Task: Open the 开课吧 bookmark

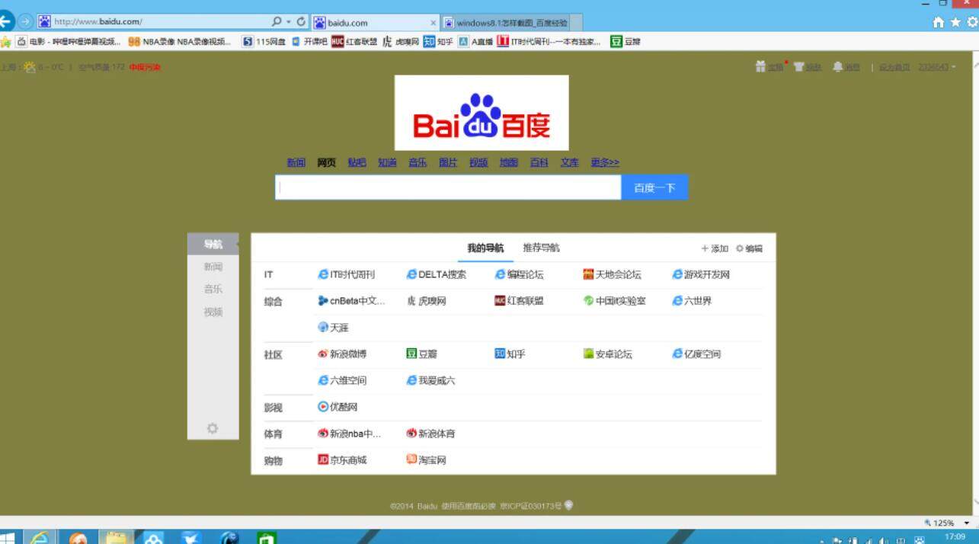Action: tap(309, 42)
